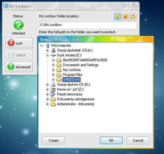Collapse the Dysk lokalny (C:) node
This screenshot has width=164, height=154.
click(x=47, y=55)
